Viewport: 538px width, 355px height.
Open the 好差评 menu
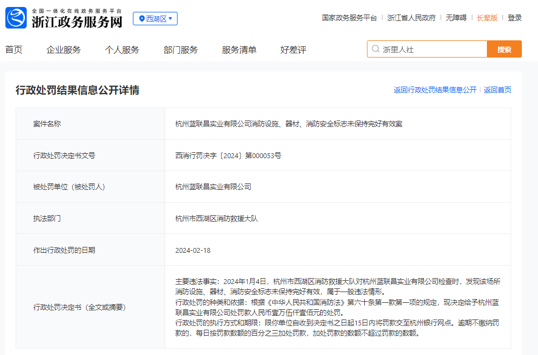pyautogui.click(x=293, y=49)
